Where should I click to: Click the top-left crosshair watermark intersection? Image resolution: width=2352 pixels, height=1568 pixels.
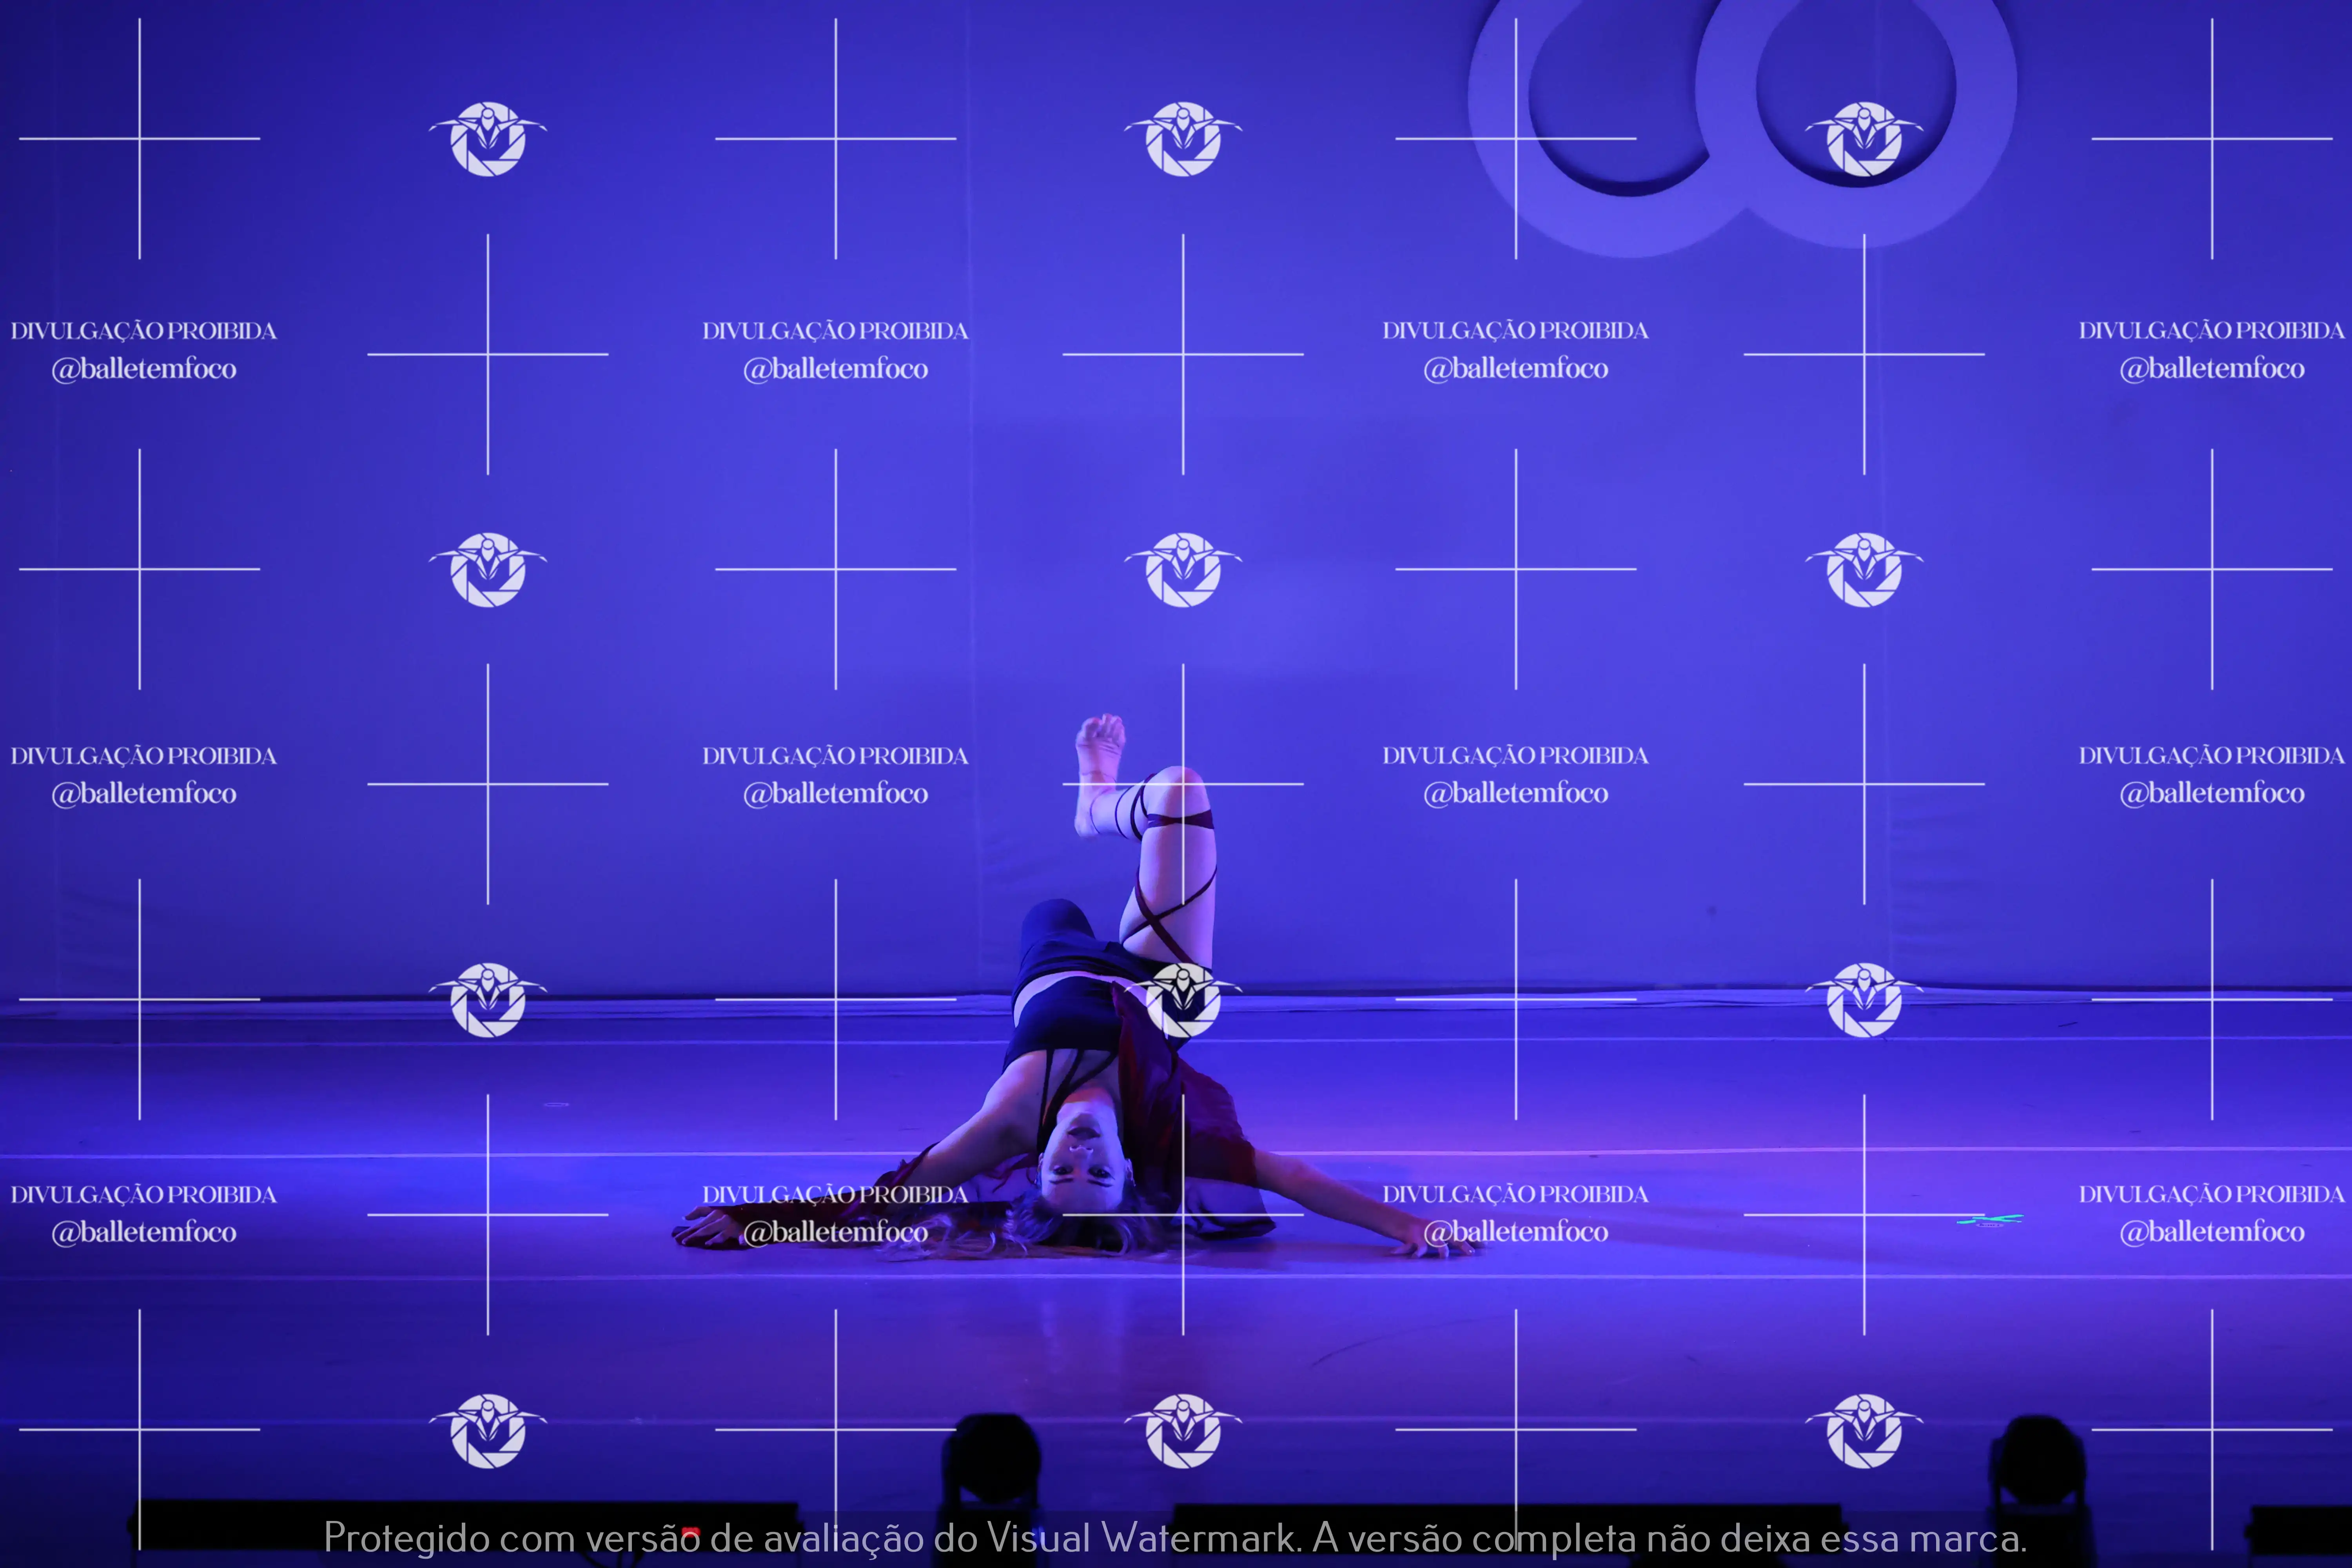tap(140, 139)
